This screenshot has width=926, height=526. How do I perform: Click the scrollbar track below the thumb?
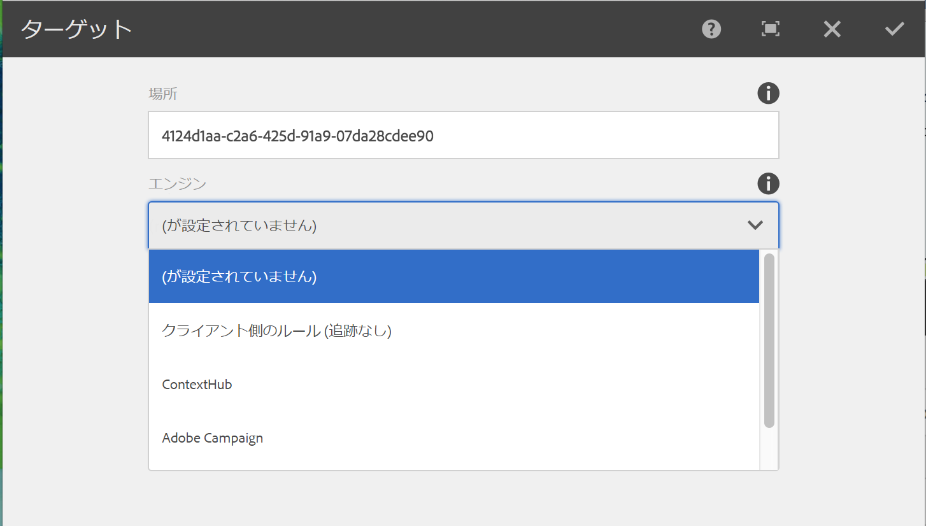769,449
